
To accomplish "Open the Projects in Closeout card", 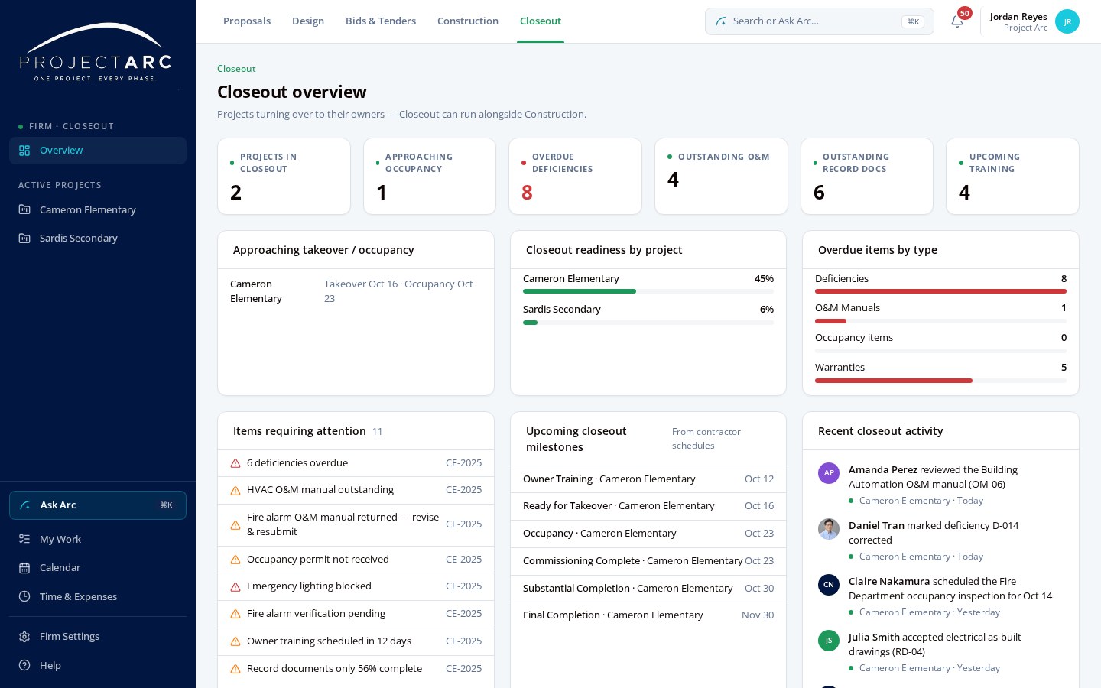I will pos(284,177).
